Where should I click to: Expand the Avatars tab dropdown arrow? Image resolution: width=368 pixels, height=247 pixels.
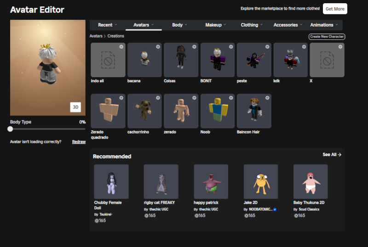[x=152, y=25]
